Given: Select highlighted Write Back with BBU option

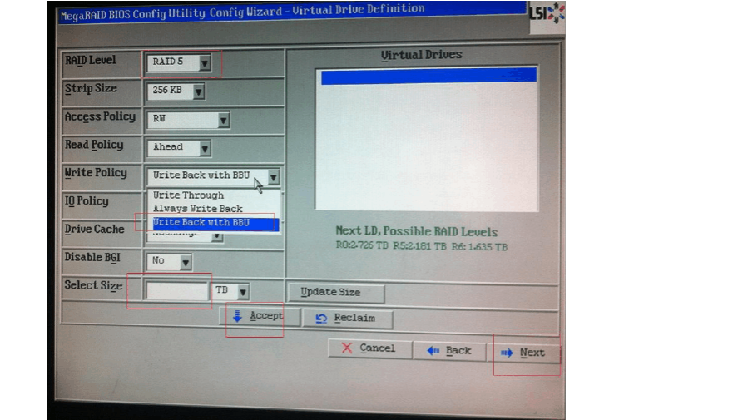Looking at the screenshot, I should pos(215,223).
